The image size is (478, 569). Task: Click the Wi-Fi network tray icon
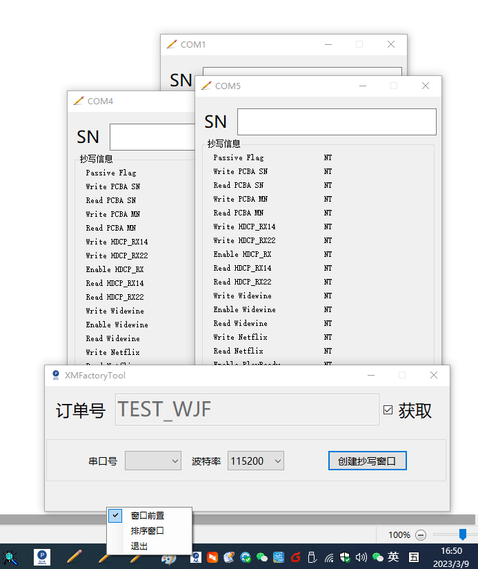(x=329, y=557)
